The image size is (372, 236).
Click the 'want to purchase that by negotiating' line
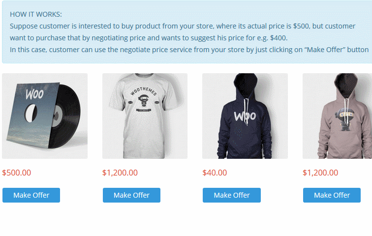point(149,38)
